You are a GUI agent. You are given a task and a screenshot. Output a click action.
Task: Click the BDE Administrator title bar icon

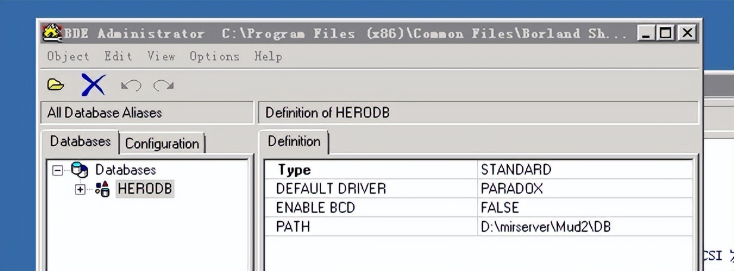click(52, 33)
